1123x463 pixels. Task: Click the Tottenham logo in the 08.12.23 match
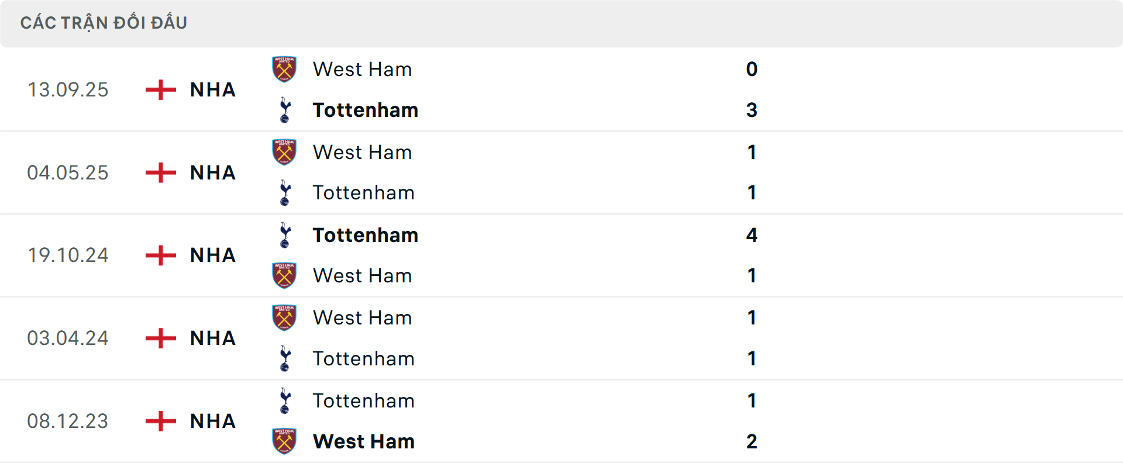point(284,400)
